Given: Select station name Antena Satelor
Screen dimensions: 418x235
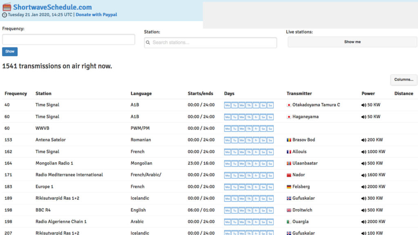Looking at the screenshot, I should (x=50, y=140).
